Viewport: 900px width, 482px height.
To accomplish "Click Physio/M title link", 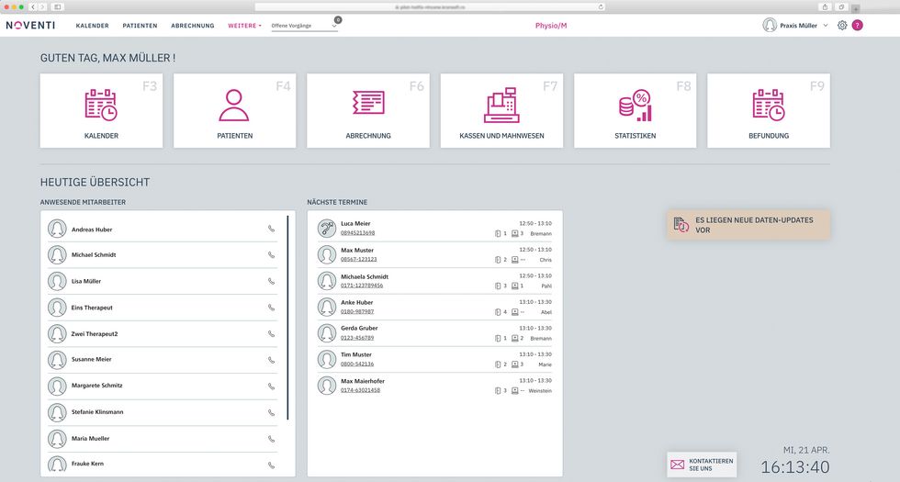I will coord(551,26).
